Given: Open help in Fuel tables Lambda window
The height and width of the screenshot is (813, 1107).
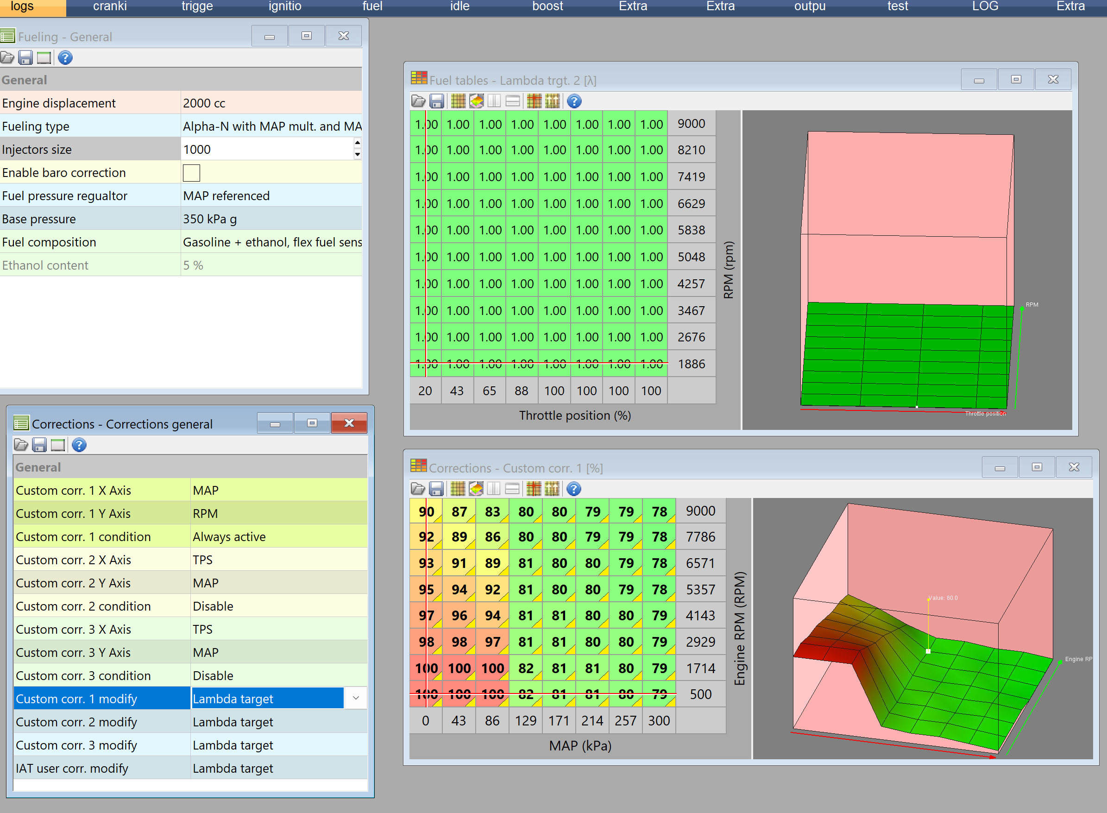Looking at the screenshot, I should coord(574,101).
